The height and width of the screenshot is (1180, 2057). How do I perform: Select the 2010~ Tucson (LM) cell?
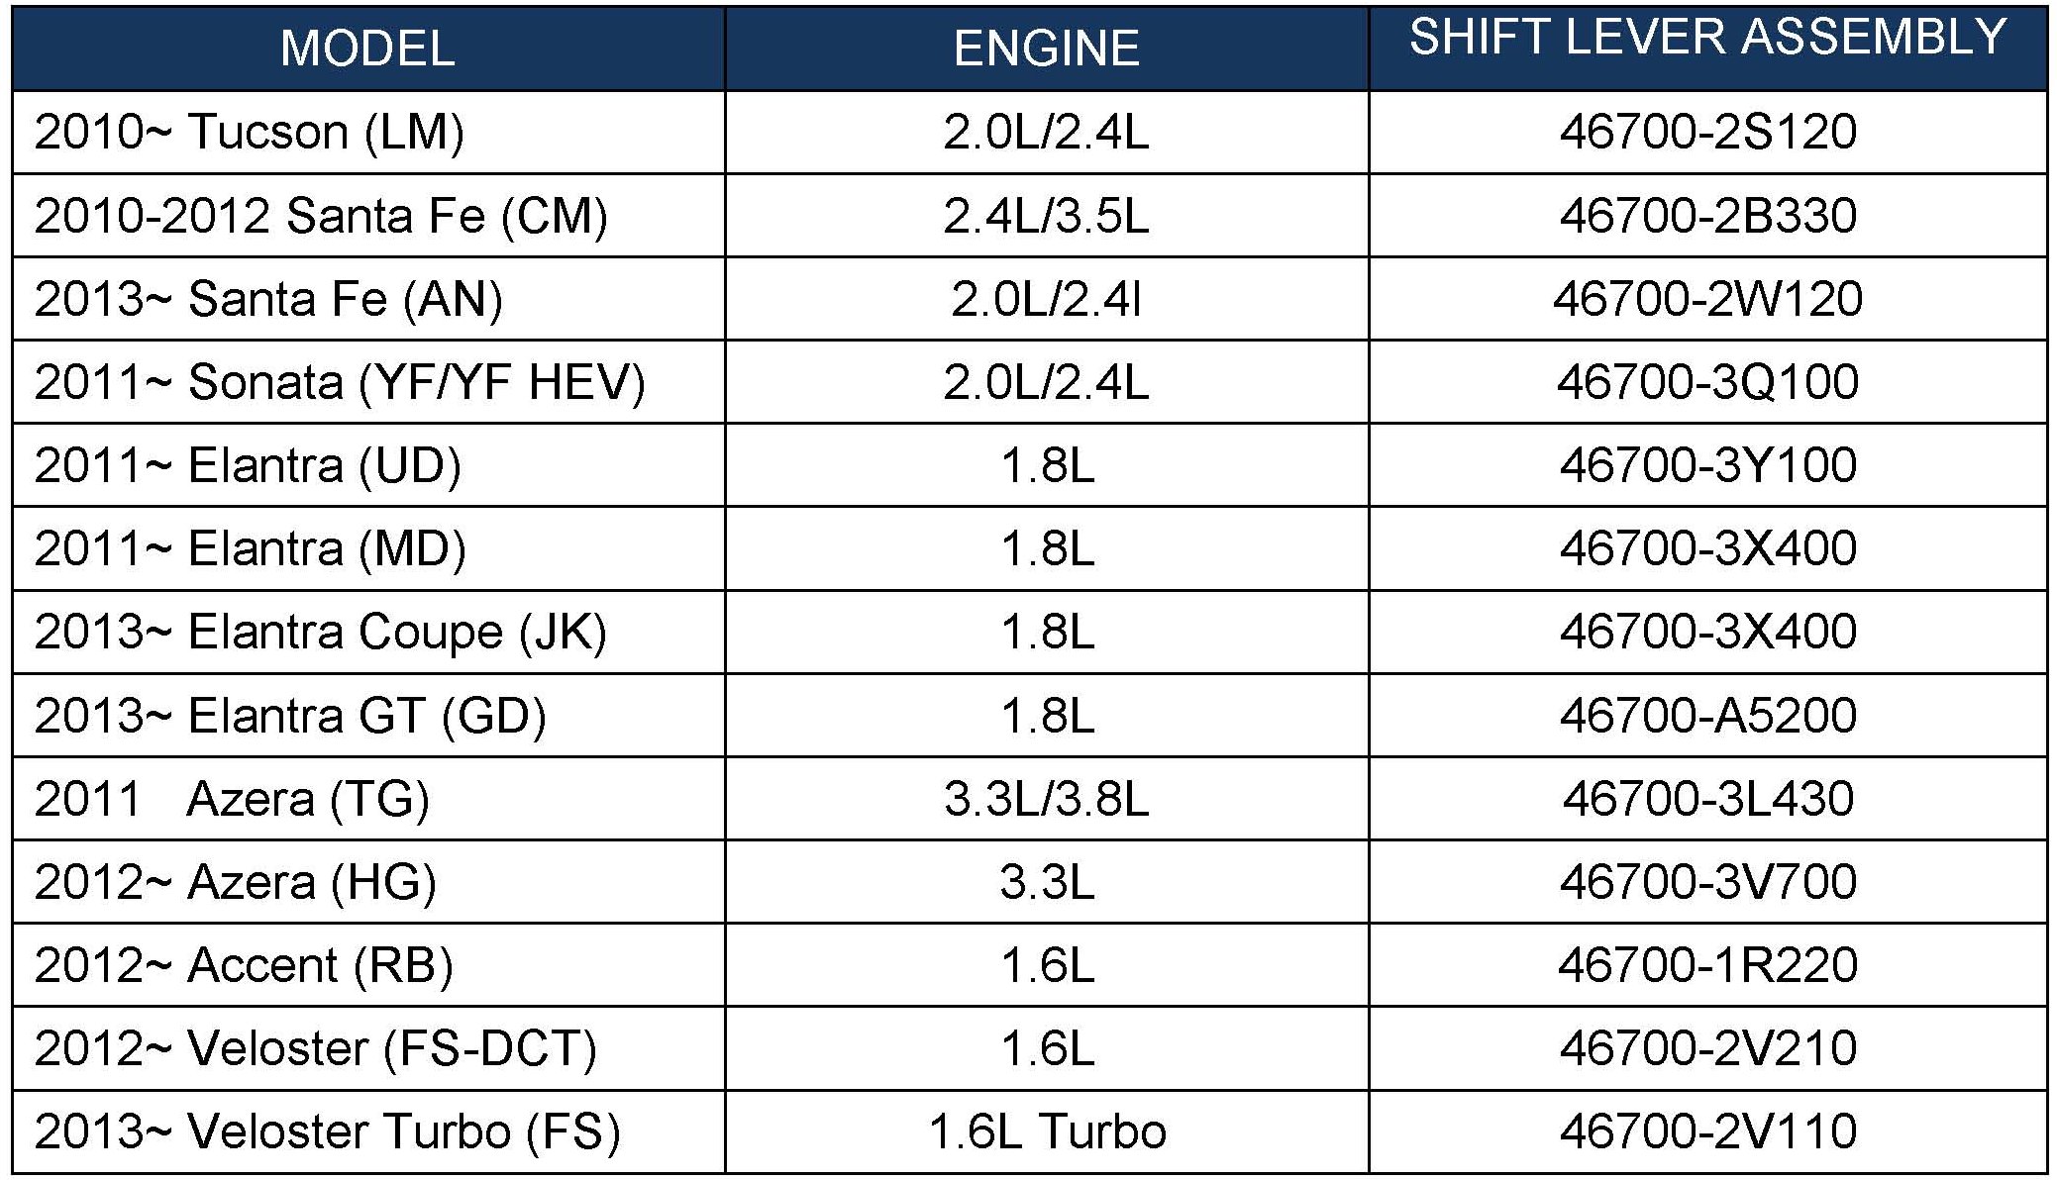[x=249, y=133]
